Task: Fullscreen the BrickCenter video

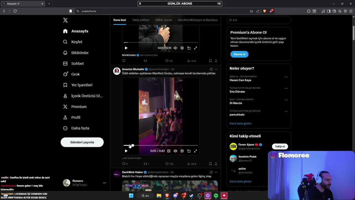Action: point(196,48)
